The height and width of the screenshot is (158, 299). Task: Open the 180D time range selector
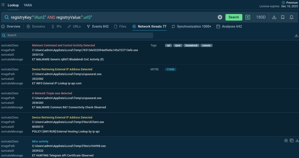point(261,17)
